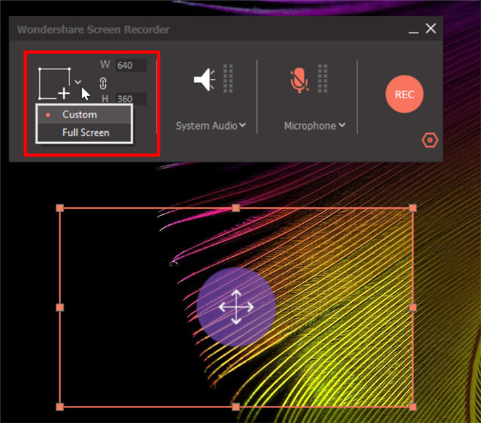Choose Full Screen from the dropdown
The height and width of the screenshot is (423, 481).
click(85, 133)
